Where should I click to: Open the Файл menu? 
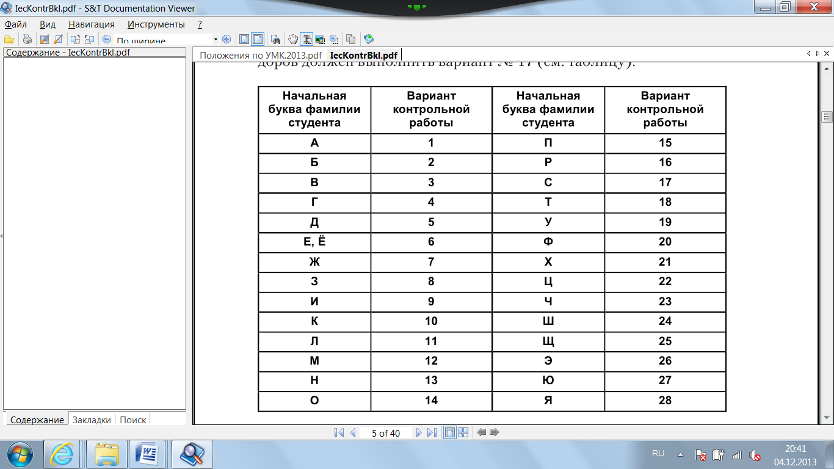point(16,24)
